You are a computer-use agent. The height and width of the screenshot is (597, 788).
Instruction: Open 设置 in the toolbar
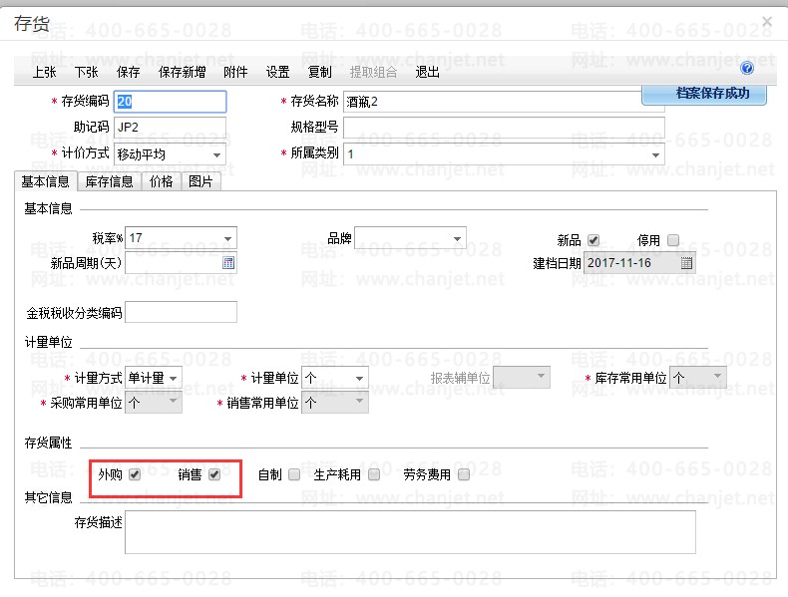pyautogui.click(x=278, y=73)
